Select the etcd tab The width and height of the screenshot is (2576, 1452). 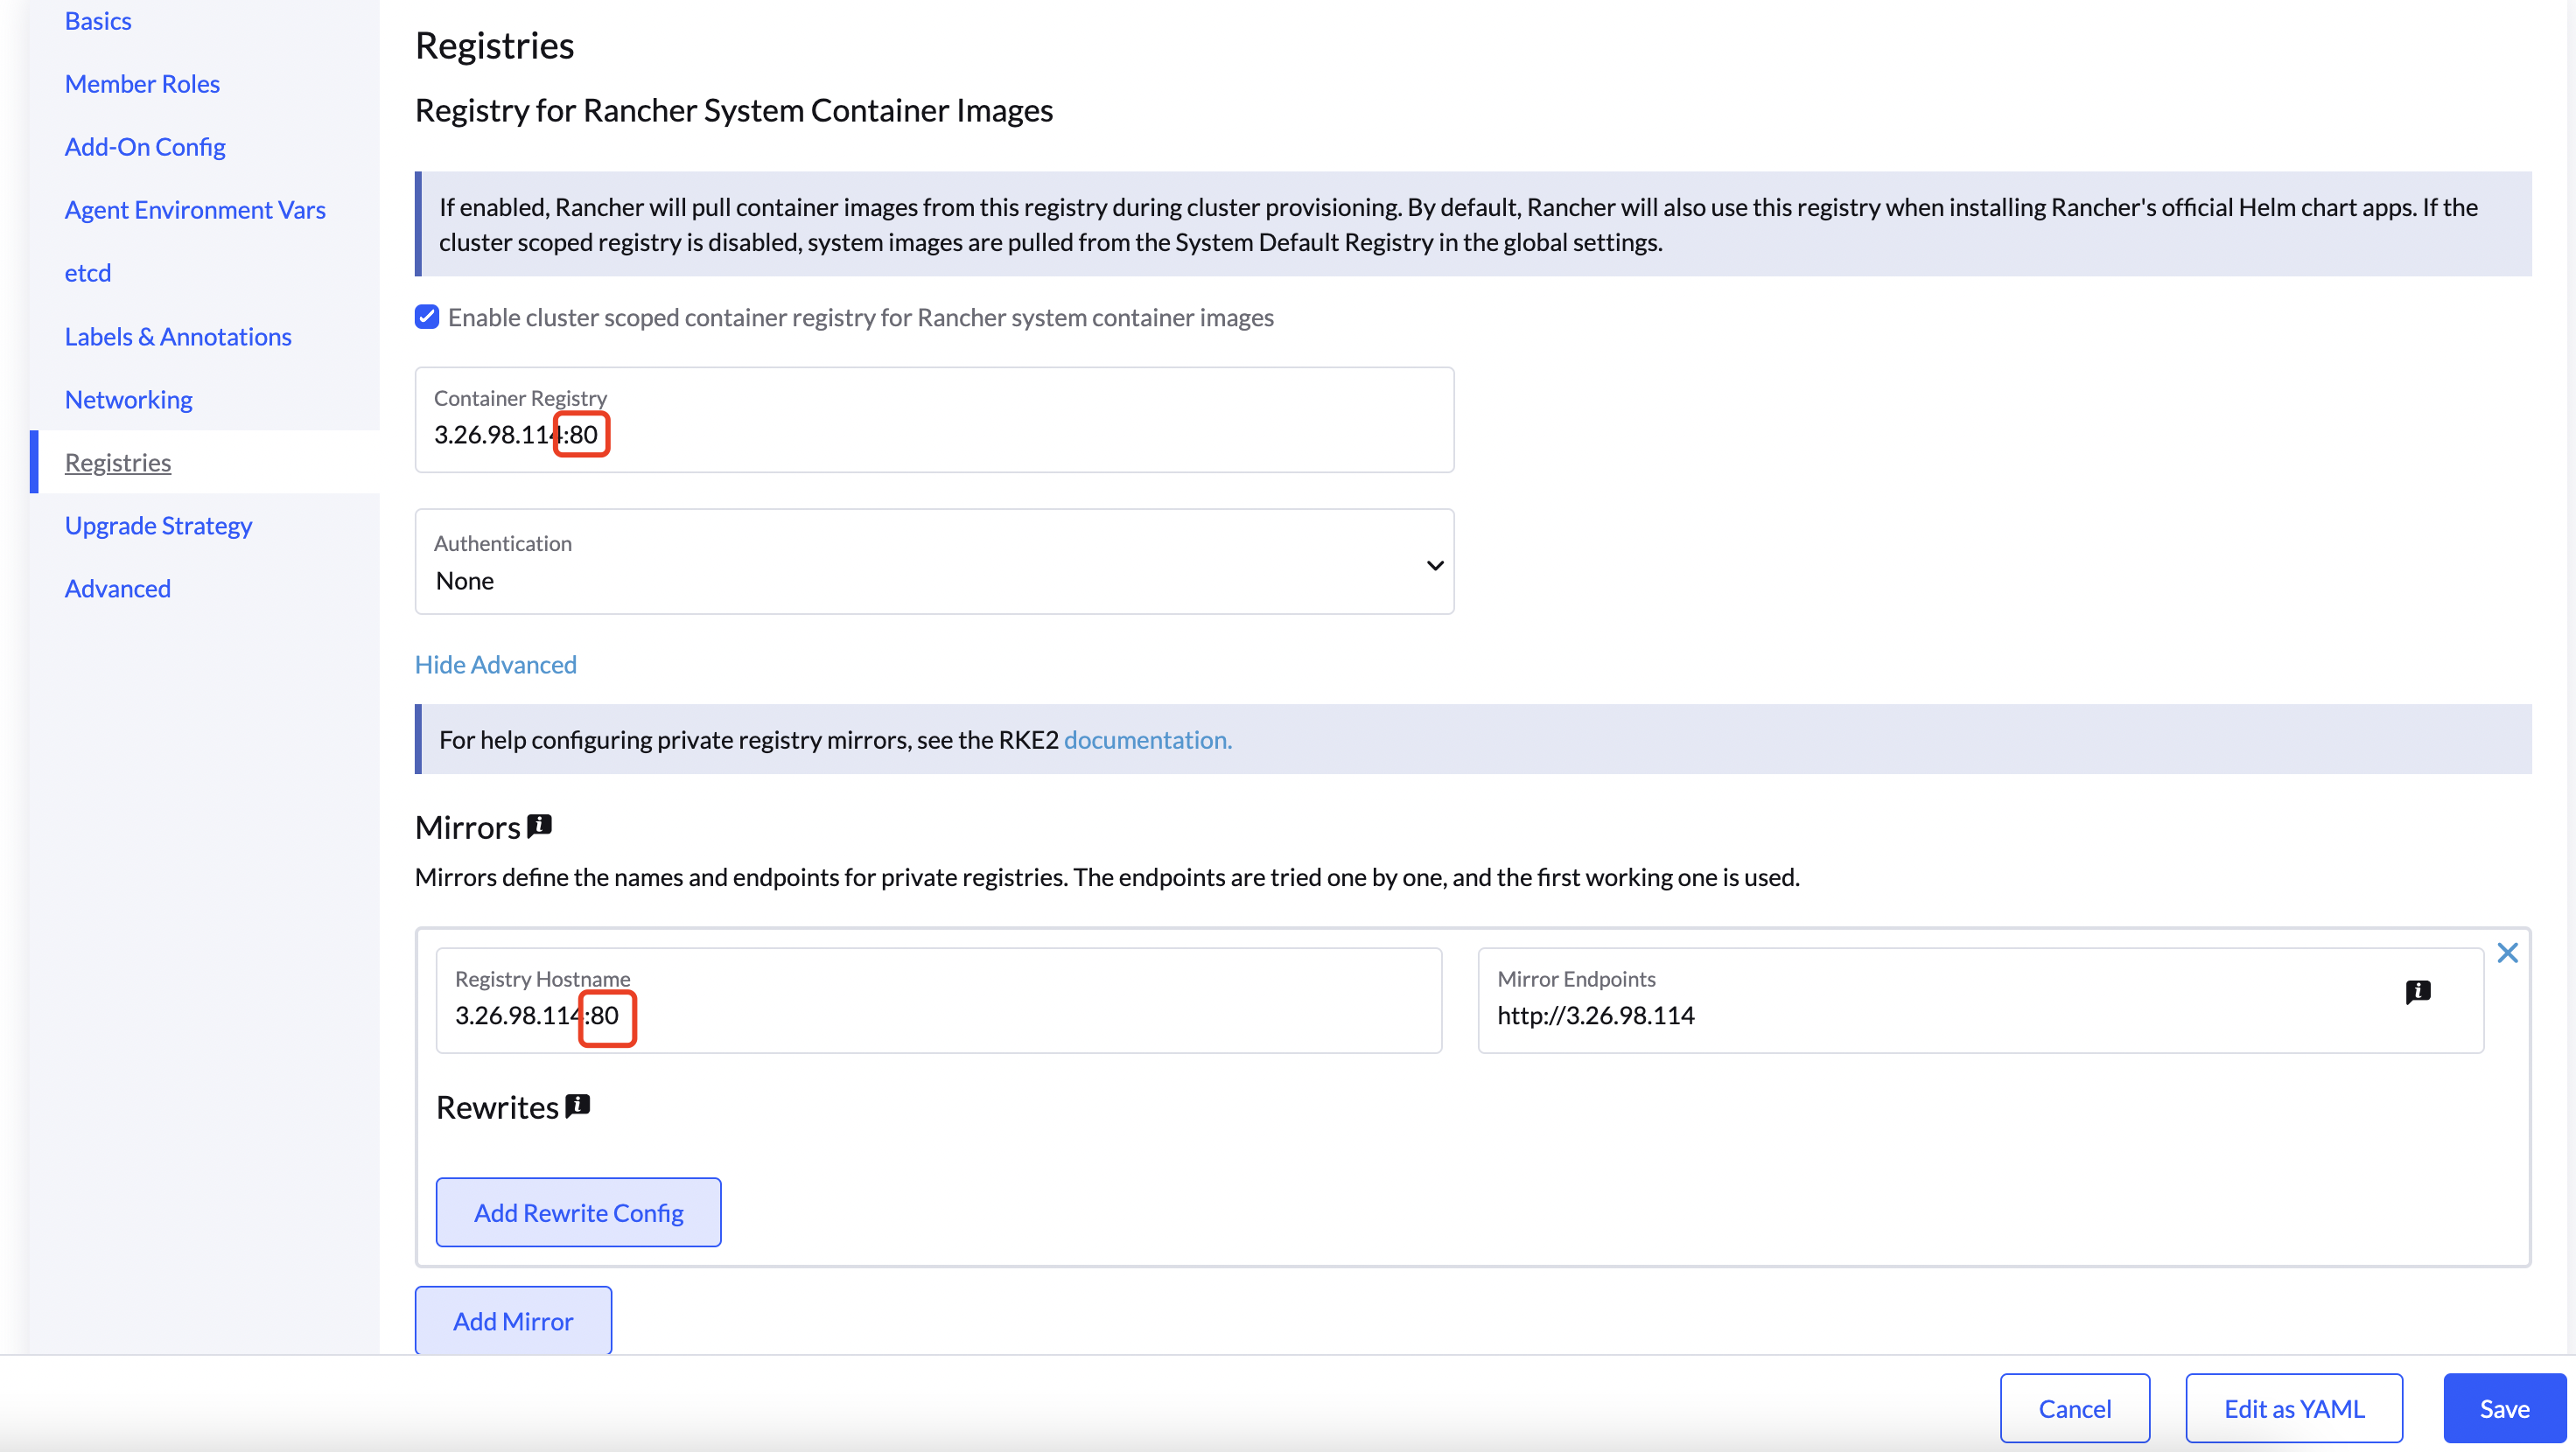point(88,273)
